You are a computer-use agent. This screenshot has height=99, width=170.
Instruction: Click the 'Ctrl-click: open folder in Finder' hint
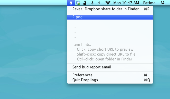(105, 59)
